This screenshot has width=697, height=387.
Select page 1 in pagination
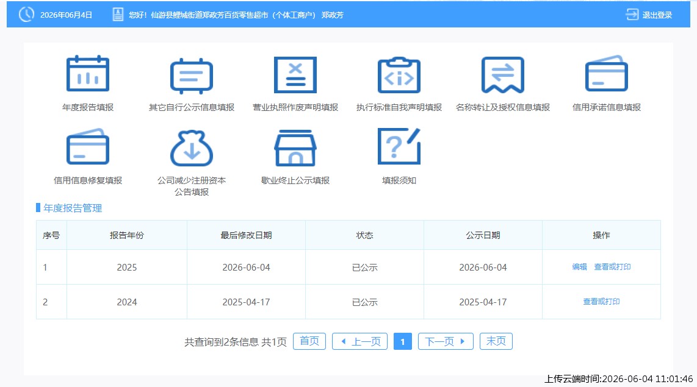[403, 341]
